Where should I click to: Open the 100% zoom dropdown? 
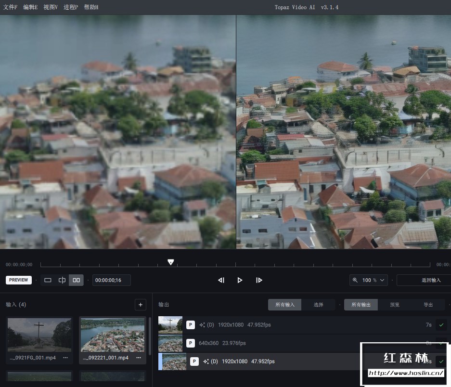369,280
